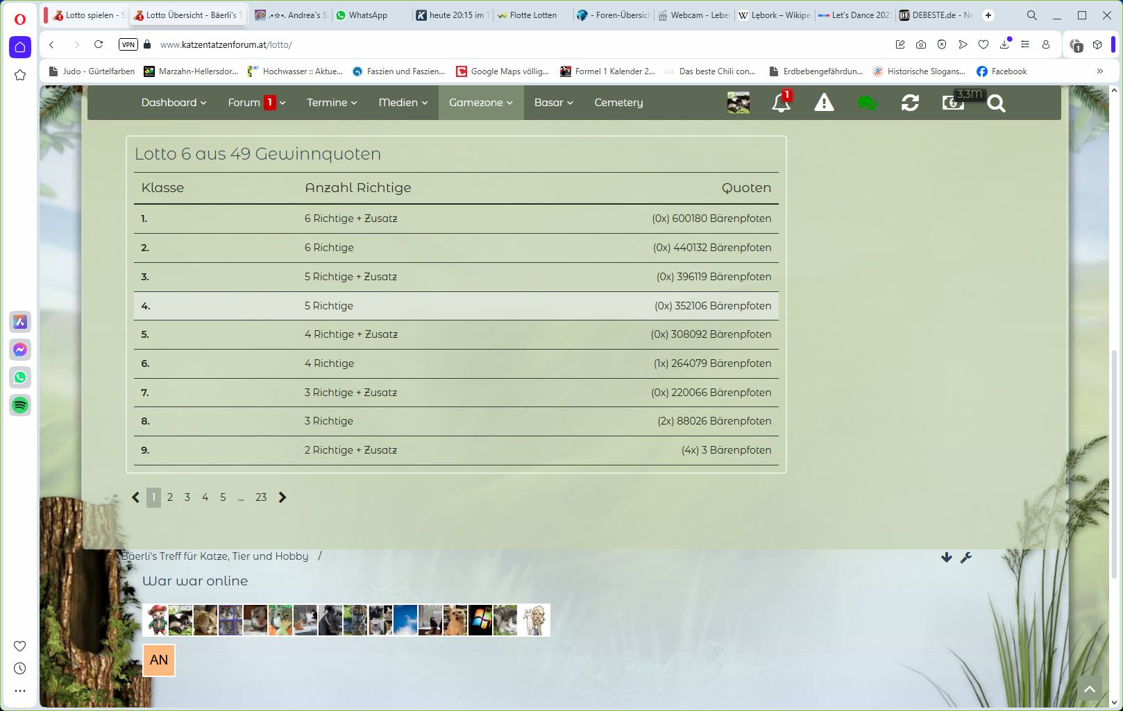Image resolution: width=1123 pixels, height=711 pixels.
Task: Open Spotify in the Opera sidebar
Action: (x=20, y=405)
